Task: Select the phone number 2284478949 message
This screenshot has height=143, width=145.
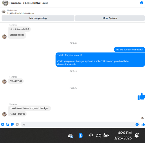Action: (16, 81)
